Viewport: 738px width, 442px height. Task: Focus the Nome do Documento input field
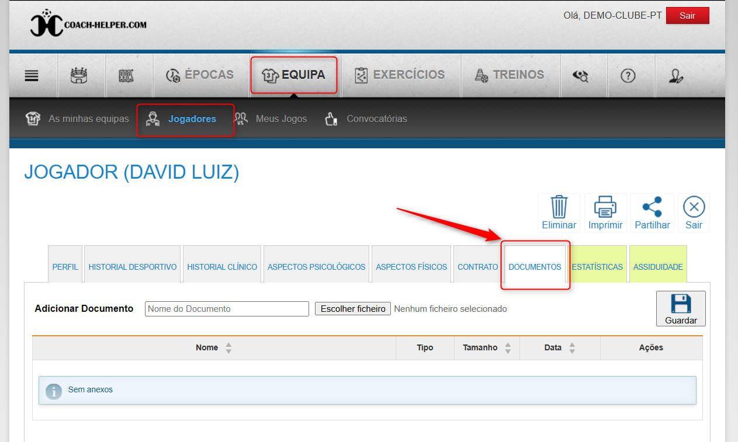[227, 309]
